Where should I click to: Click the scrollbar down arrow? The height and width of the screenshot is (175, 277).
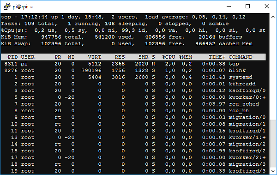[273, 171]
